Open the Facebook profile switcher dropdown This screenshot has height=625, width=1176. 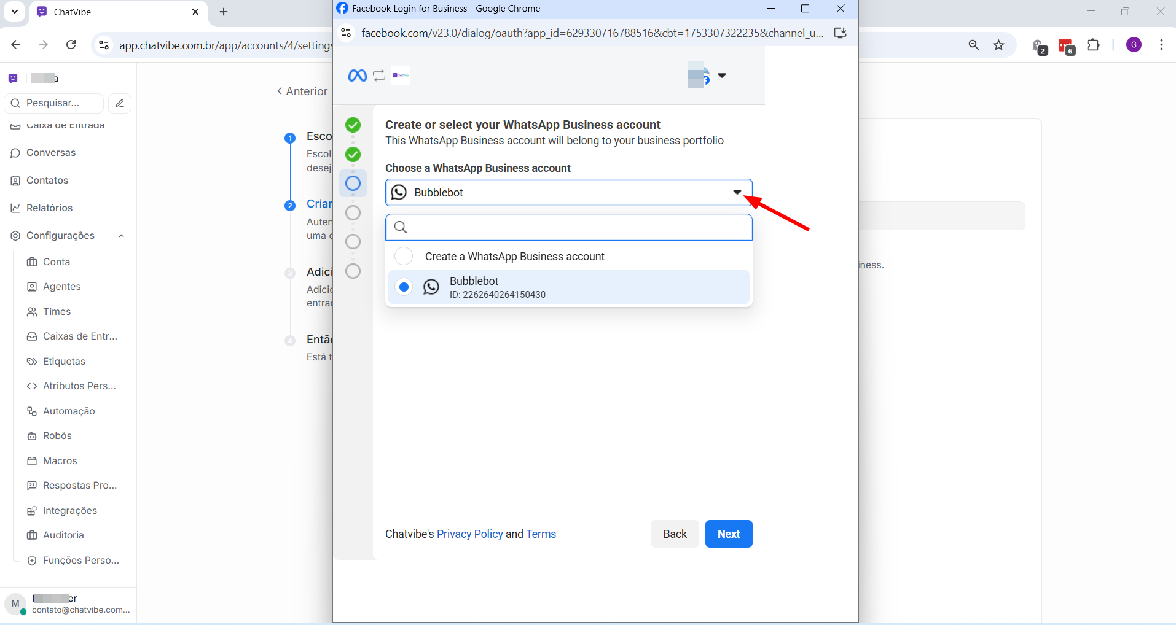click(x=722, y=76)
